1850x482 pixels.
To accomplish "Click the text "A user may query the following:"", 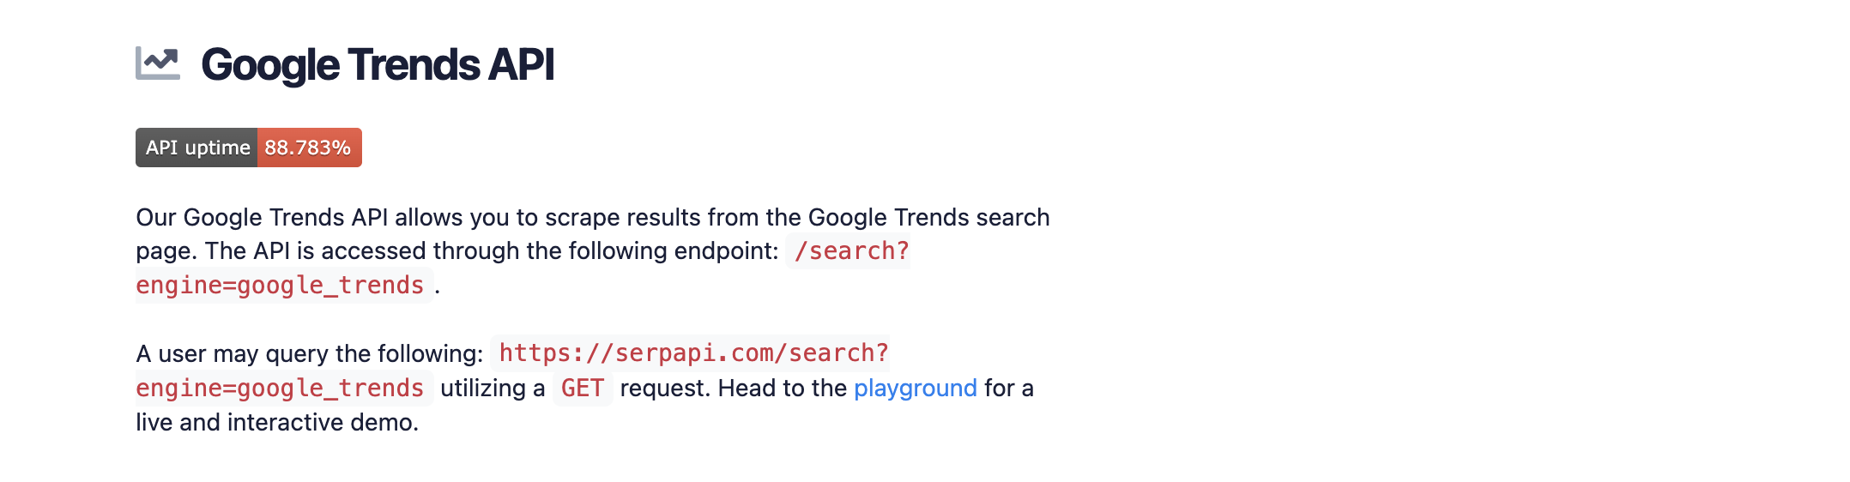I will point(309,354).
